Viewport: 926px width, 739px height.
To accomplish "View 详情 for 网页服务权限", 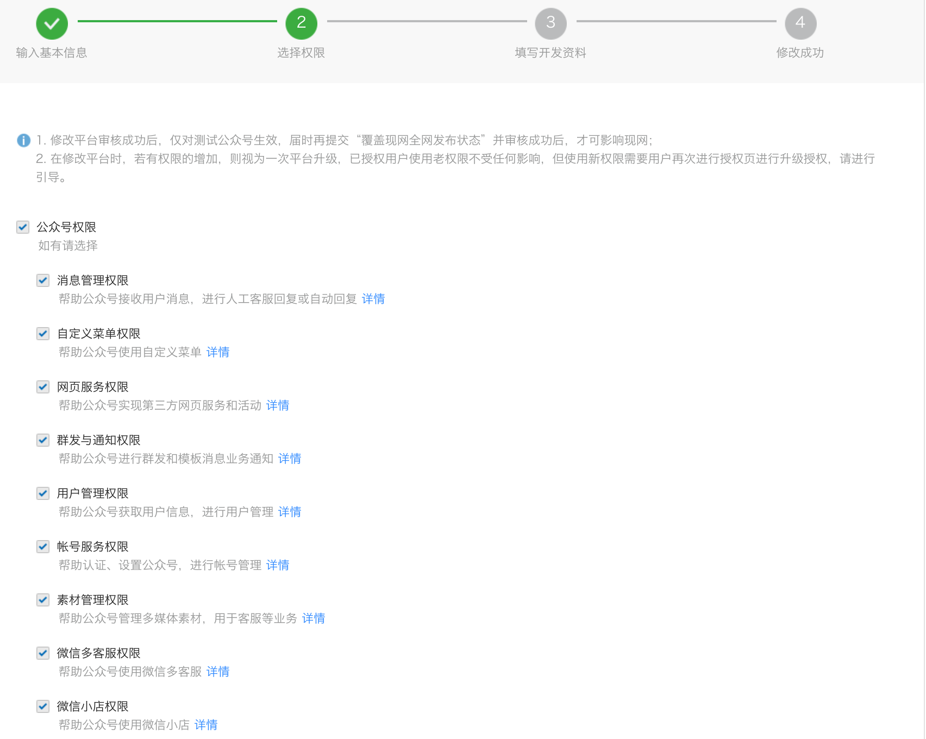I will [277, 405].
